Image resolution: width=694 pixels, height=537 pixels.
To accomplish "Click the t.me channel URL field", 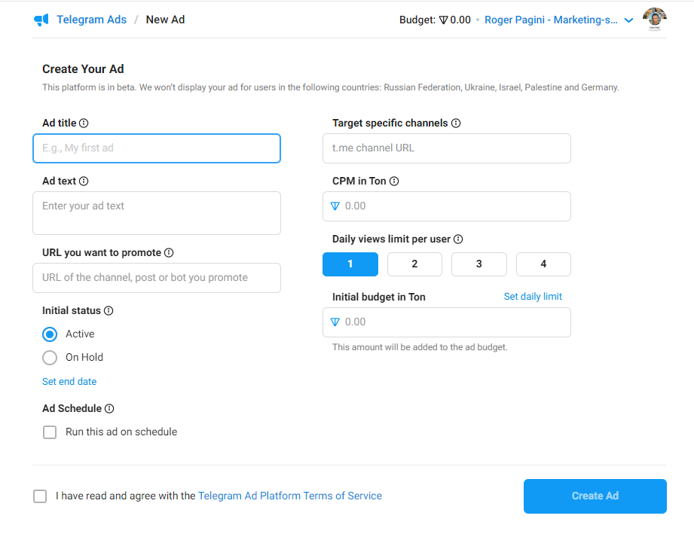I will click(447, 148).
